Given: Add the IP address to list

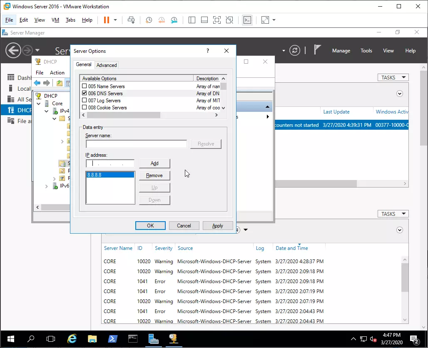Looking at the screenshot, I should (x=154, y=163).
